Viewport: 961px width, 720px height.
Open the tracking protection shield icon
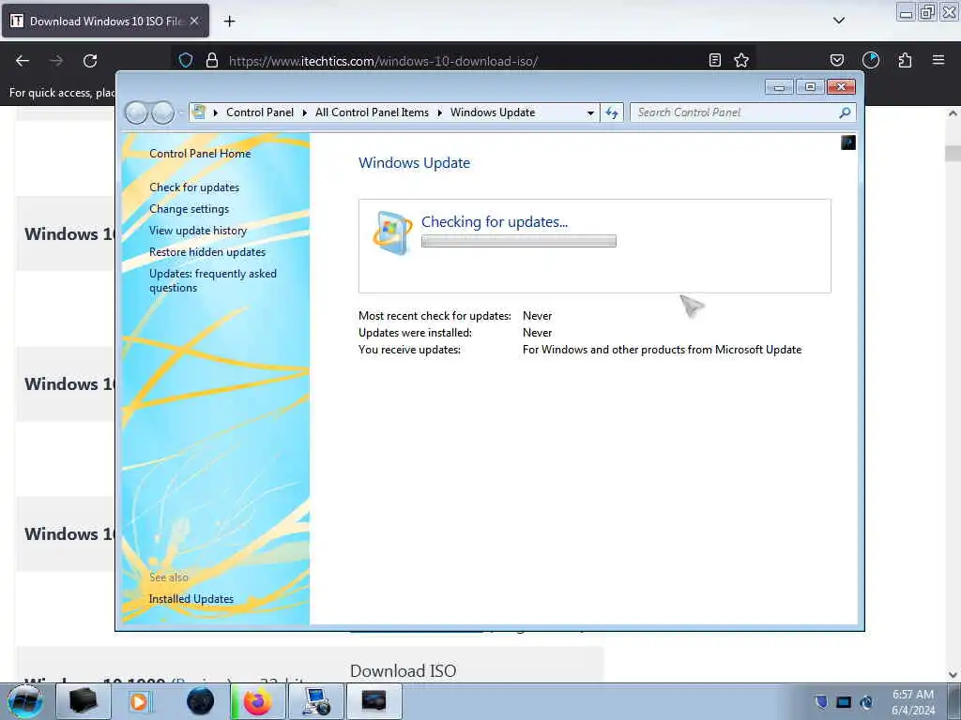pyautogui.click(x=186, y=60)
